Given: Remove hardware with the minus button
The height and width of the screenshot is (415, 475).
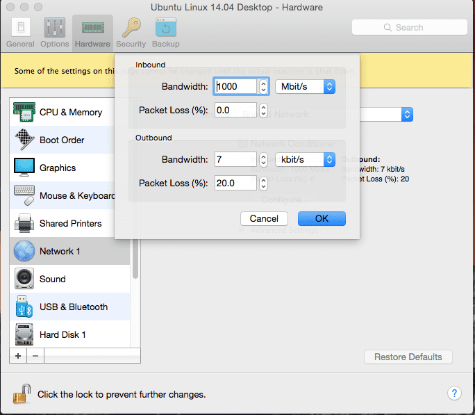Looking at the screenshot, I should point(35,356).
